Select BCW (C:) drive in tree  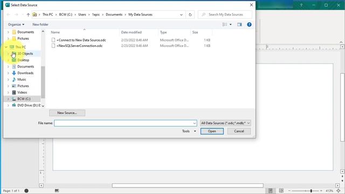pyautogui.click(x=24, y=99)
